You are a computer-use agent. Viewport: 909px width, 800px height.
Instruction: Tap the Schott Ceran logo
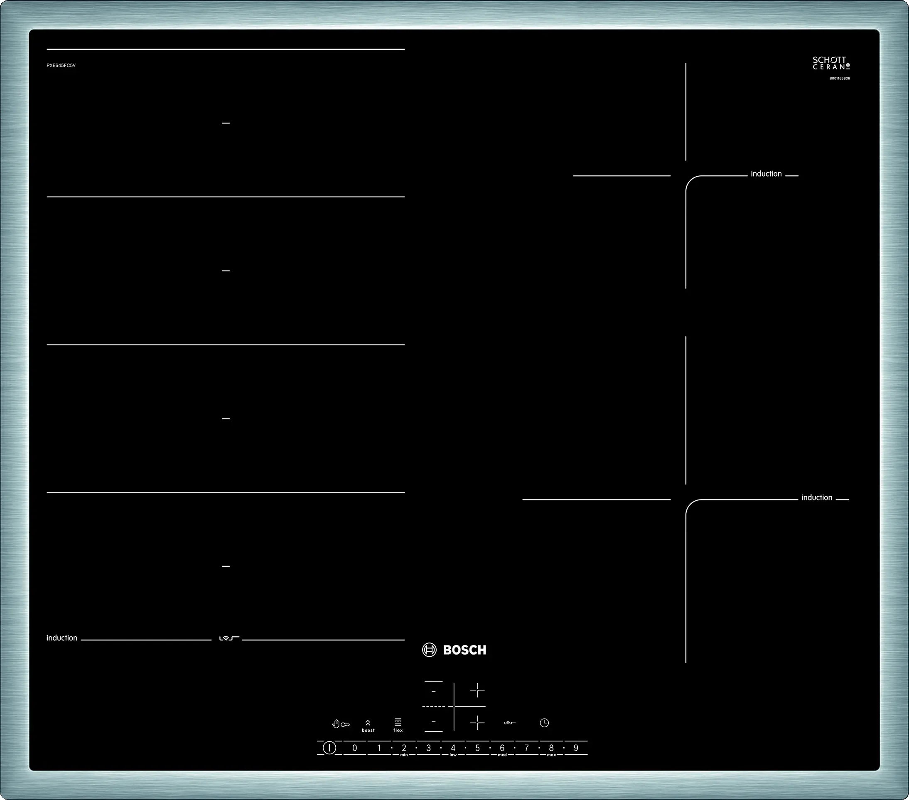831,63
